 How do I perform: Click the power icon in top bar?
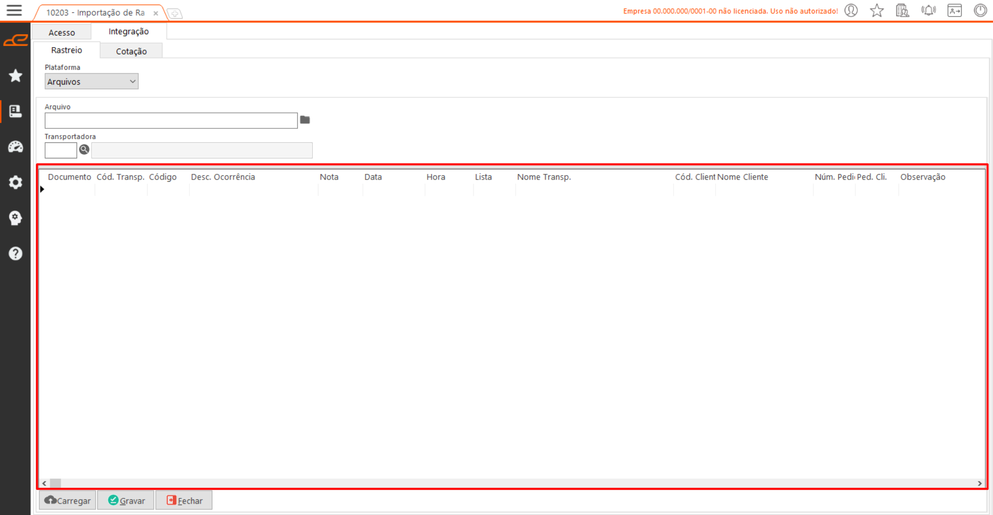coord(980,10)
